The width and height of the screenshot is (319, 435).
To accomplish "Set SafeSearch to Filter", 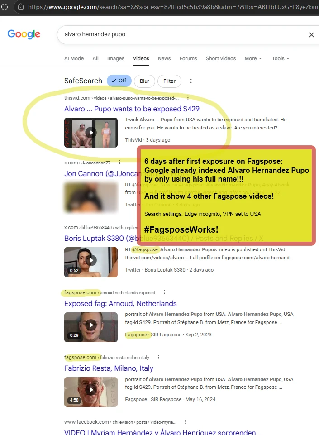I will point(169,81).
